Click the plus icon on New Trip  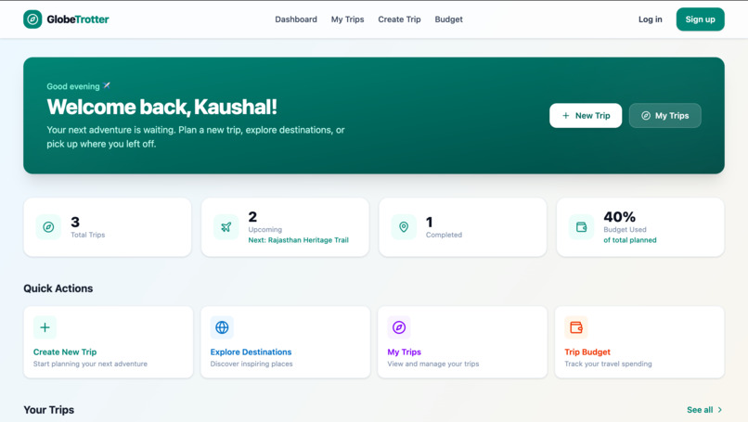point(565,115)
